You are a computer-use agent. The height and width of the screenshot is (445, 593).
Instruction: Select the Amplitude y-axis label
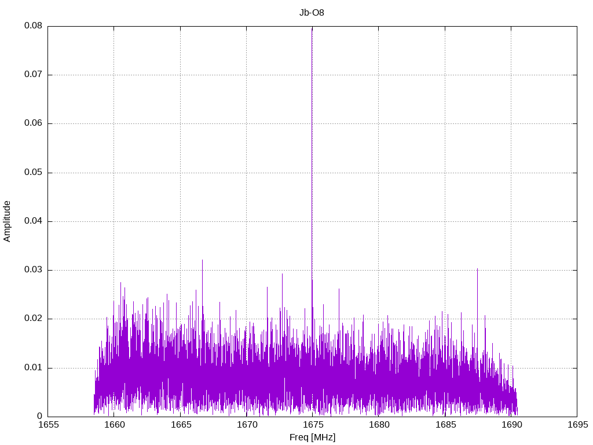[8, 221]
